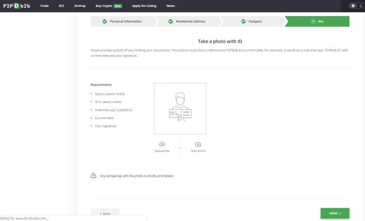Go to the Residential address step
The image size is (365, 221).
(x=188, y=22)
